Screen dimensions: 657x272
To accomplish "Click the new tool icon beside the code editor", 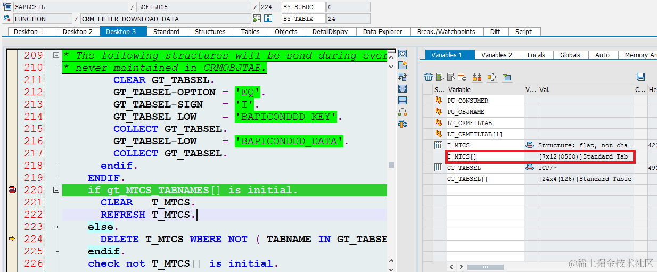I will 403,65.
